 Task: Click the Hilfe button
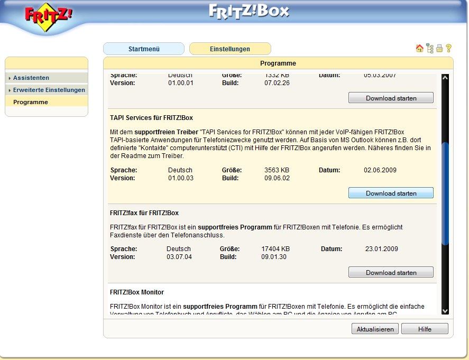[425, 329]
